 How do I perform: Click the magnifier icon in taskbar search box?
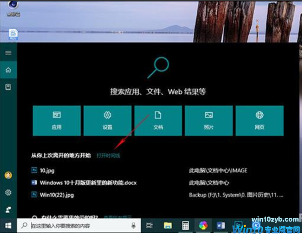(24, 226)
